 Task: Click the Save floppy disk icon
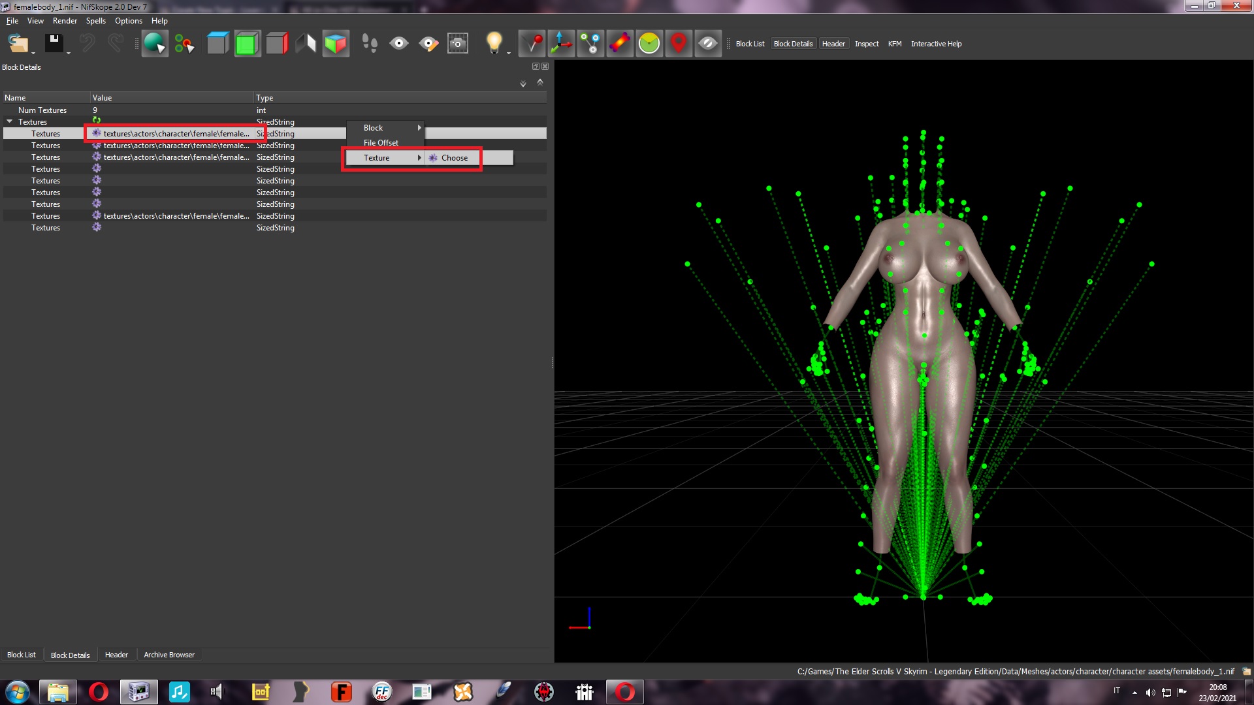point(54,43)
